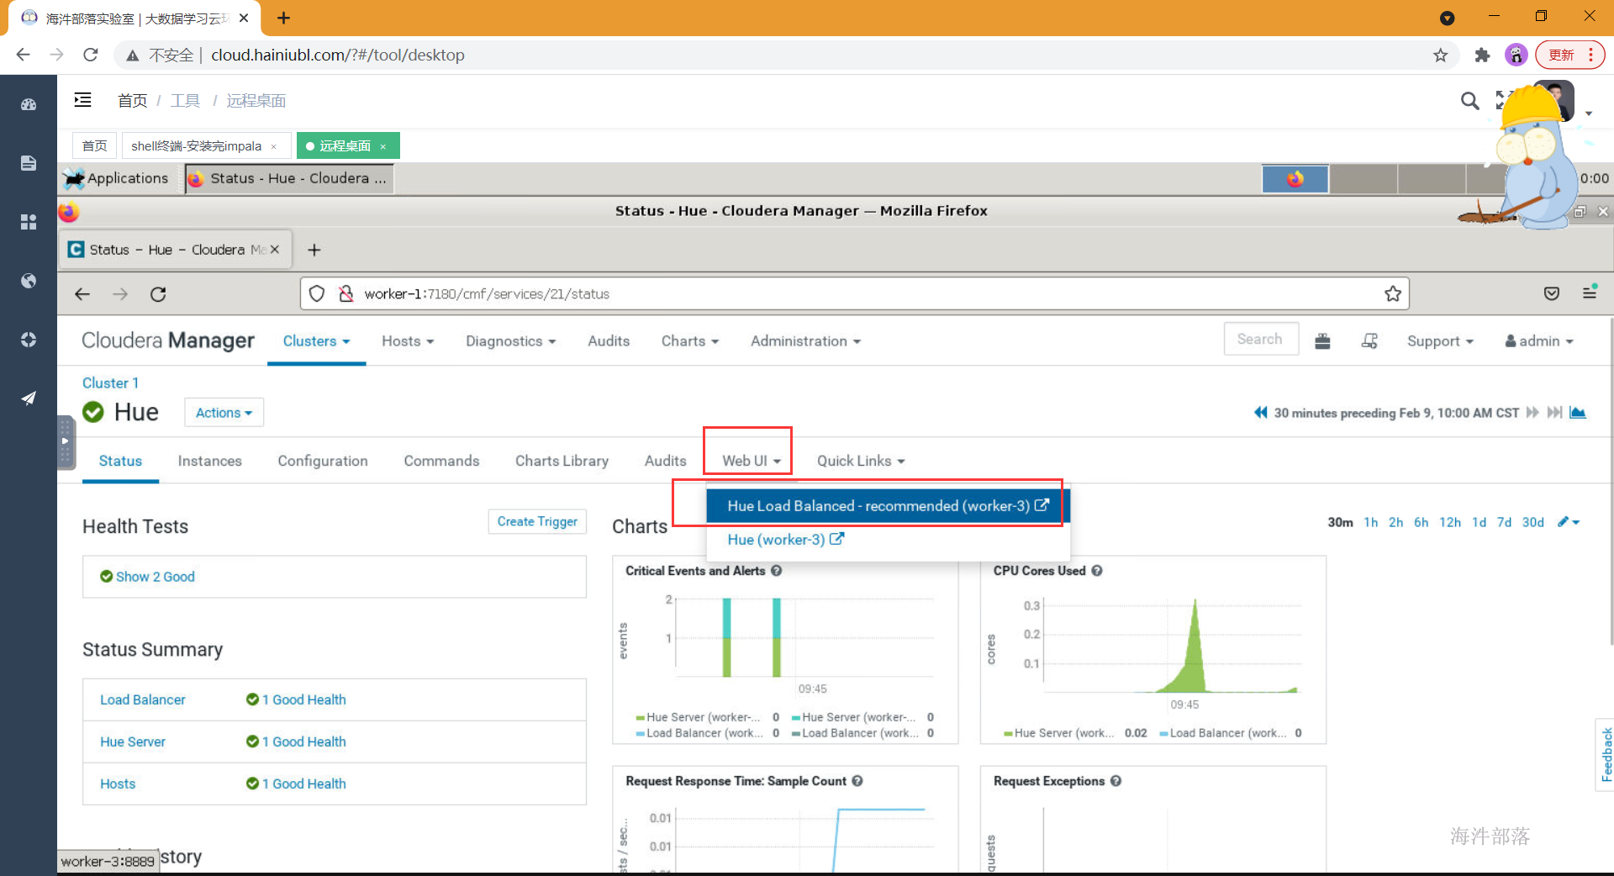Select the 12h time range
Viewport: 1614px width, 876px height.
tap(1450, 522)
